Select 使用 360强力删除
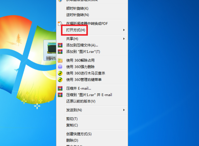Screen dimensions: 199x146 [x=80, y=67]
